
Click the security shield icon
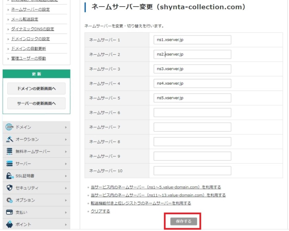pyautogui.click(x=9, y=188)
